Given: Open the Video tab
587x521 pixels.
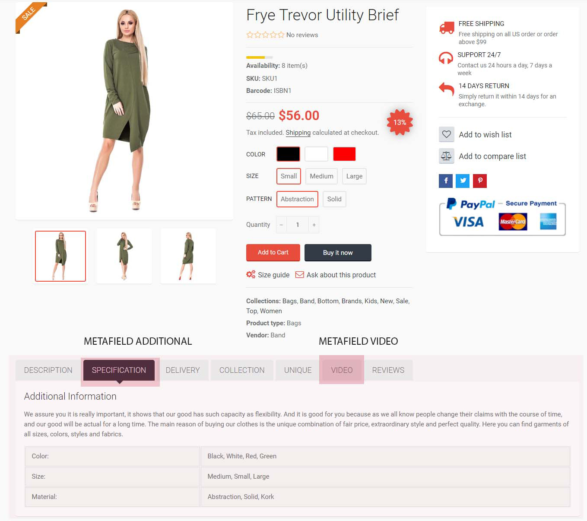Looking at the screenshot, I should [x=342, y=370].
